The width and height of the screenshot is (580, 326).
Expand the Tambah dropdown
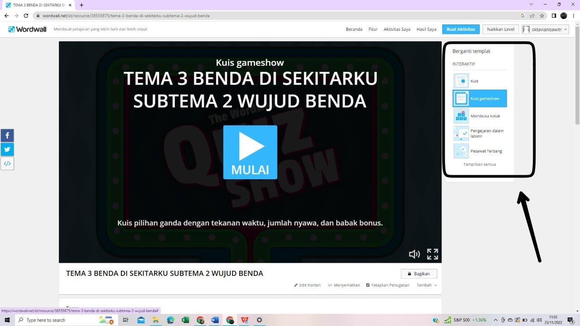point(427,285)
